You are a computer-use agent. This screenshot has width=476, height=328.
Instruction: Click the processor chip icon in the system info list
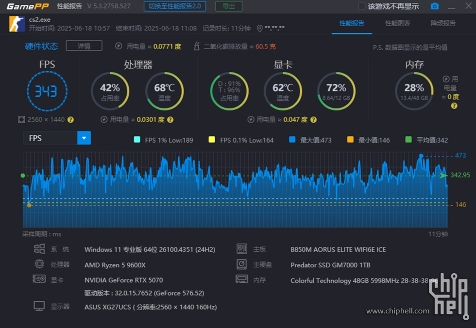pos(39,264)
